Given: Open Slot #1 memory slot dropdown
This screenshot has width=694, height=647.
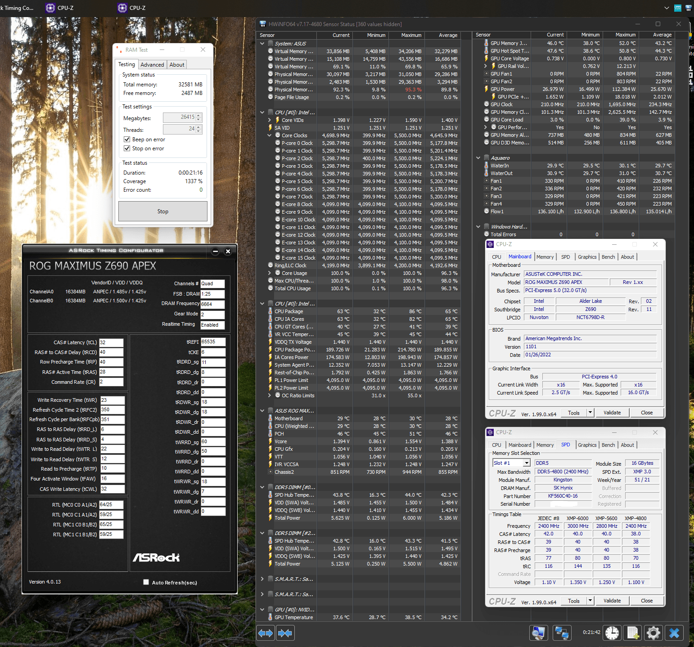Looking at the screenshot, I should [x=526, y=463].
